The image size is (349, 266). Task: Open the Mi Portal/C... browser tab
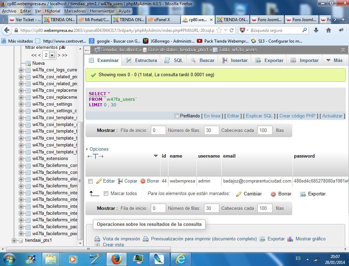(x=94, y=20)
